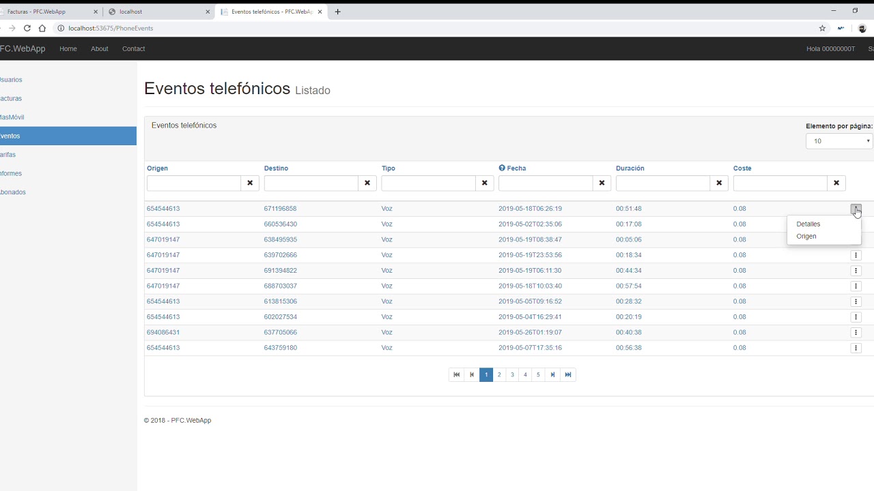This screenshot has width=874, height=491.
Task: Focus the Fecha filter input
Action: click(546, 183)
